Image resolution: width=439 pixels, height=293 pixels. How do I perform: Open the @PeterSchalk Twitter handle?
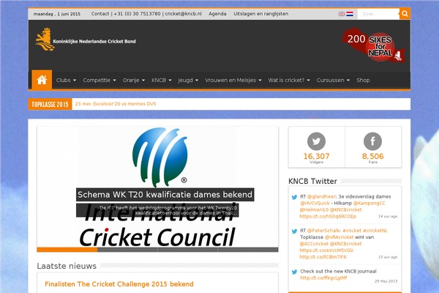click(x=323, y=231)
